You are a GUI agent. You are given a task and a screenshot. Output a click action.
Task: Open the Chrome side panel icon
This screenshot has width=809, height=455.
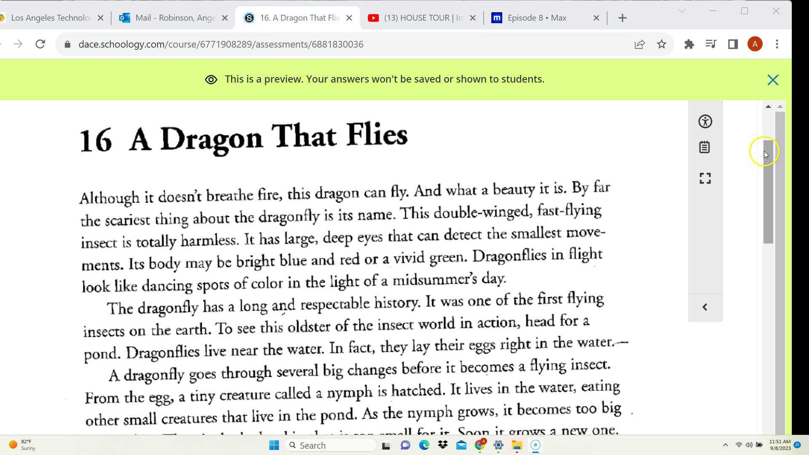point(733,44)
